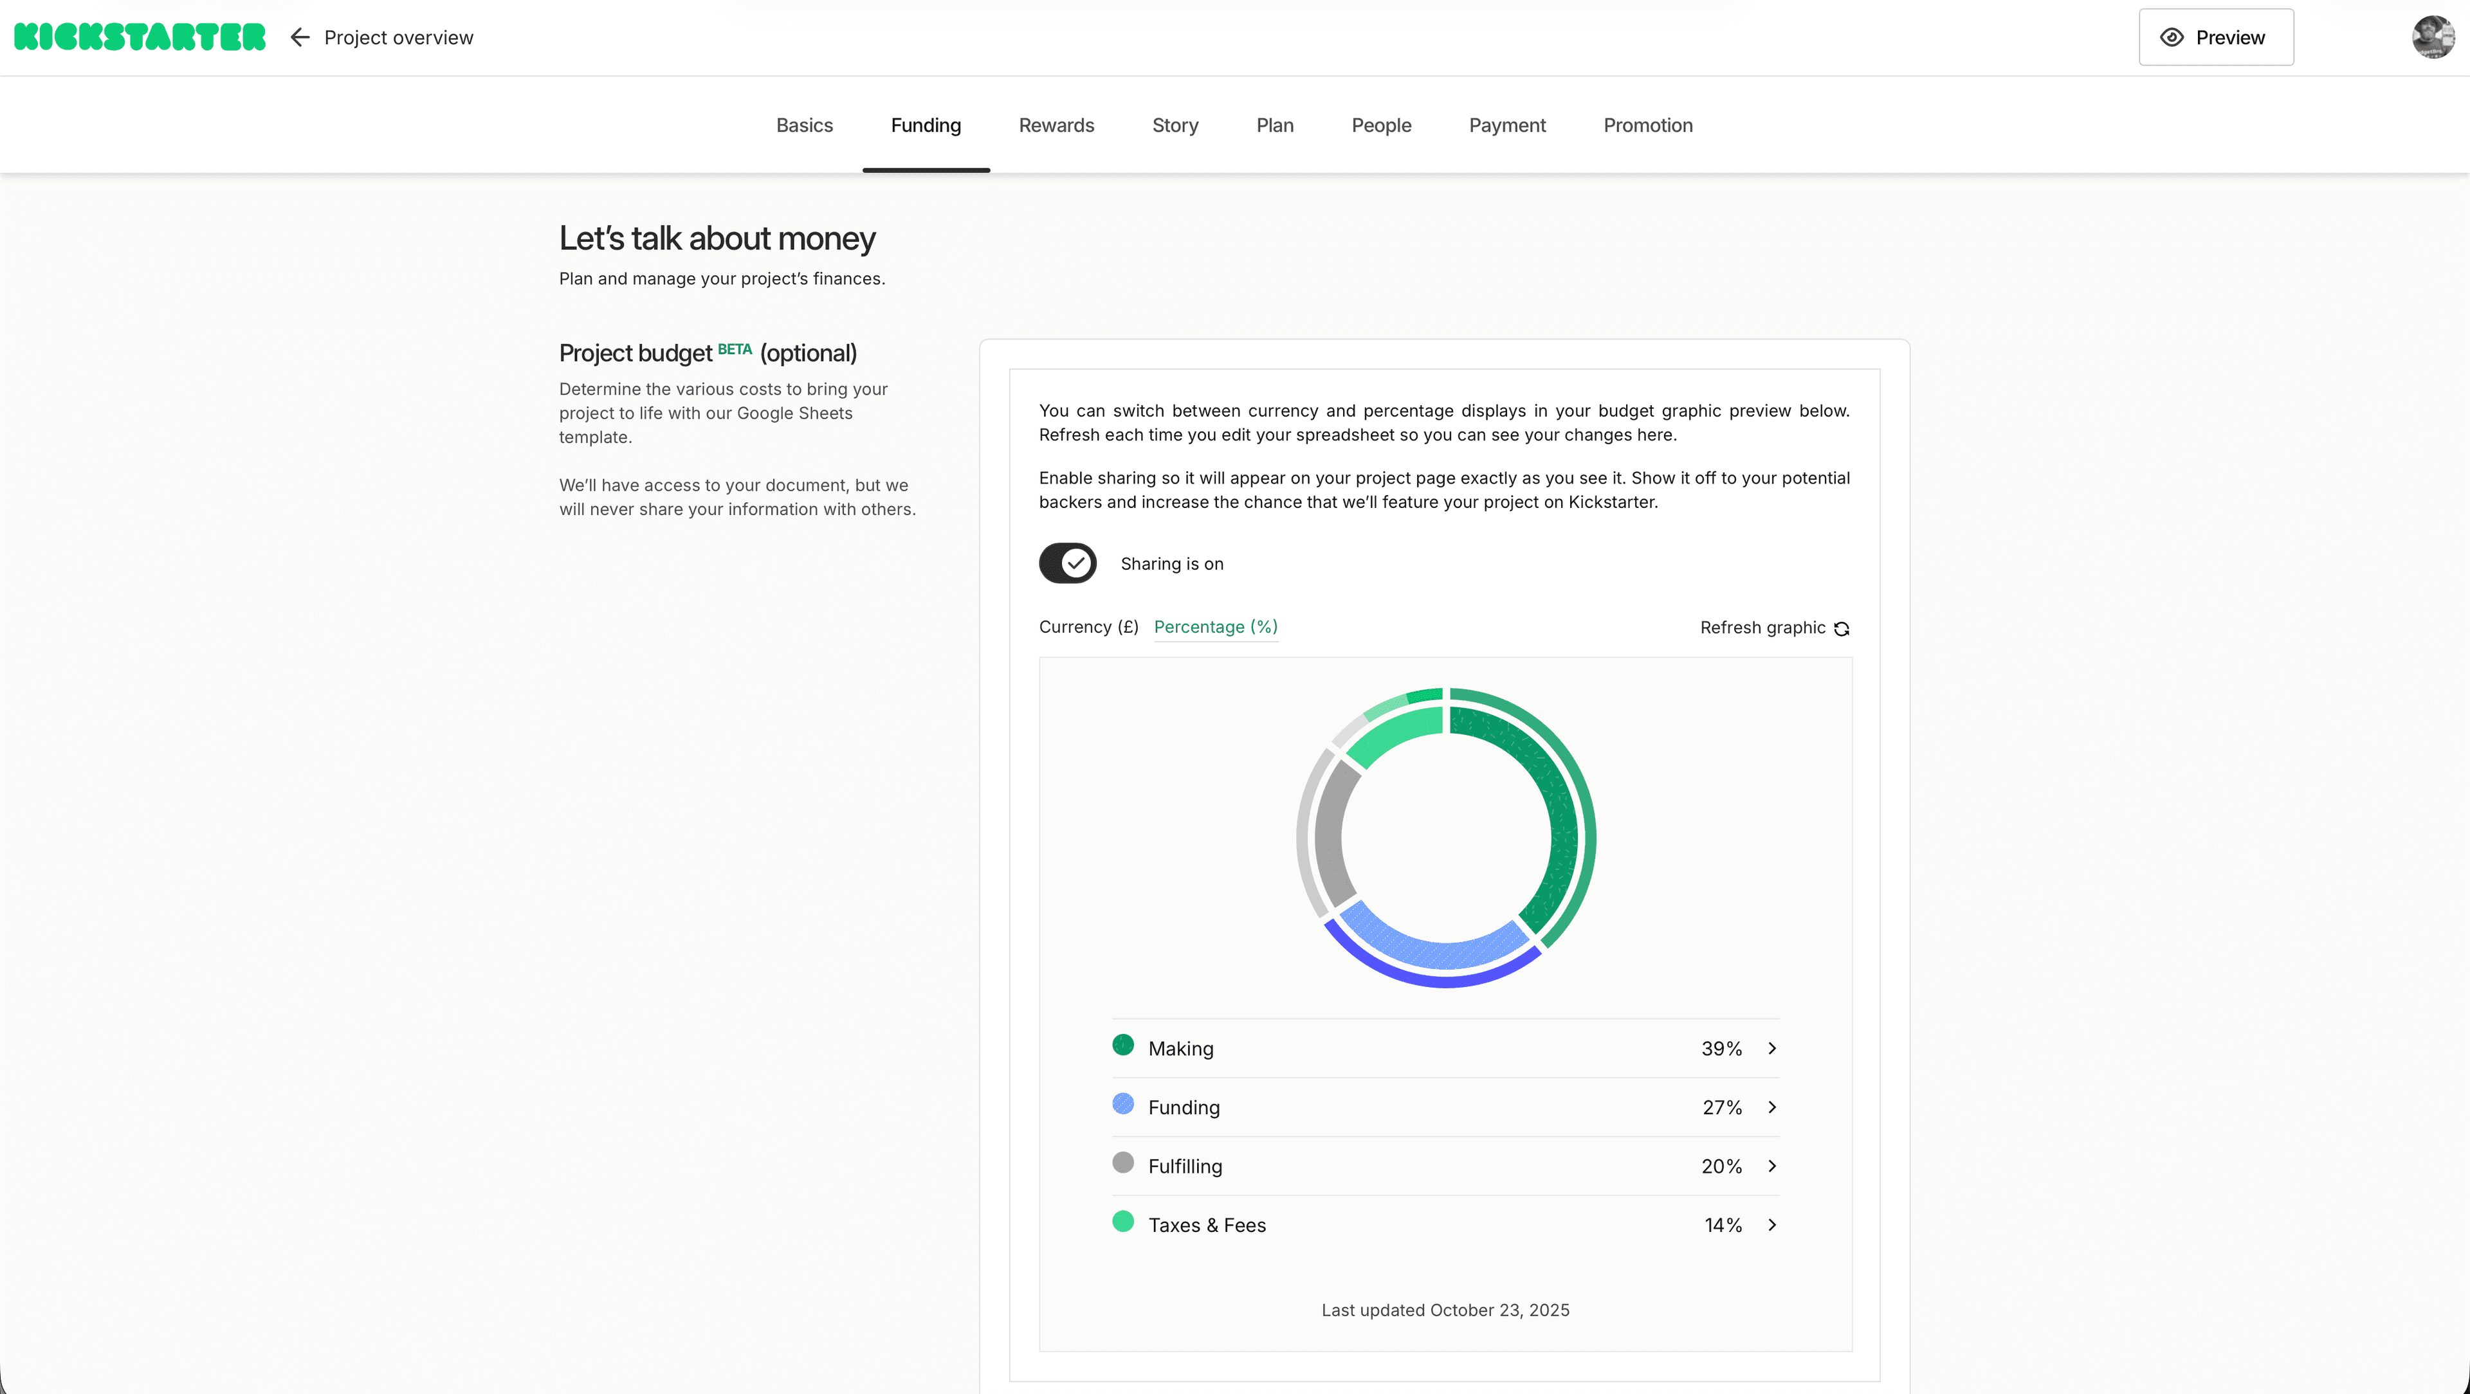Click the back arrow beside Project overview
The image size is (2470, 1394).
click(x=299, y=37)
